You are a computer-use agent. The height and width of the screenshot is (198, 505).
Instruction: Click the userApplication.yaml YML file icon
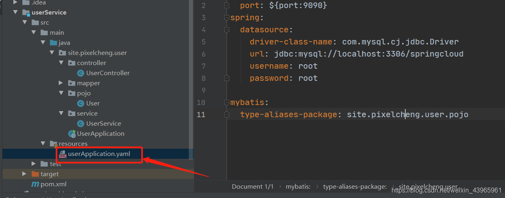click(x=62, y=154)
